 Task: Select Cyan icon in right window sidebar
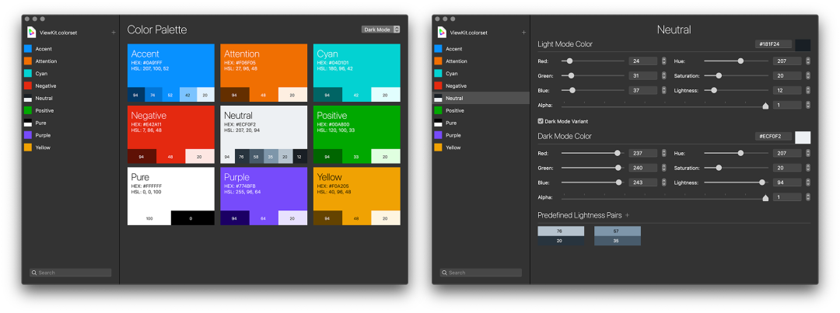(x=438, y=73)
